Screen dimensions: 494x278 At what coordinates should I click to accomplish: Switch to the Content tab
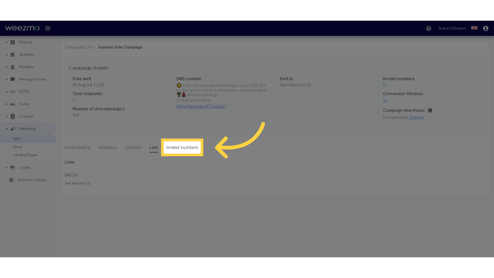tap(133, 147)
